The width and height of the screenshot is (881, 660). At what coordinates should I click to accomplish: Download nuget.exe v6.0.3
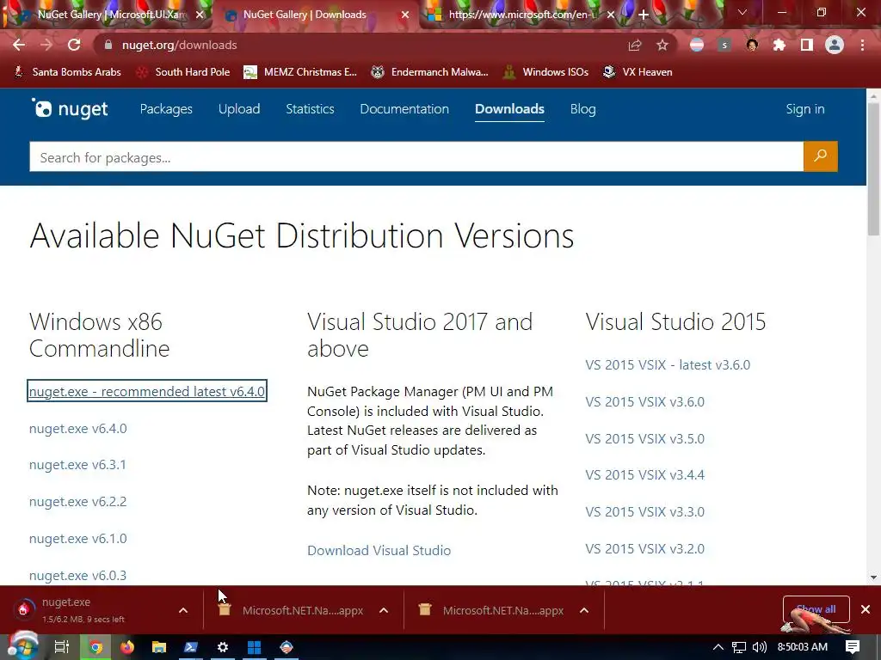77,575
